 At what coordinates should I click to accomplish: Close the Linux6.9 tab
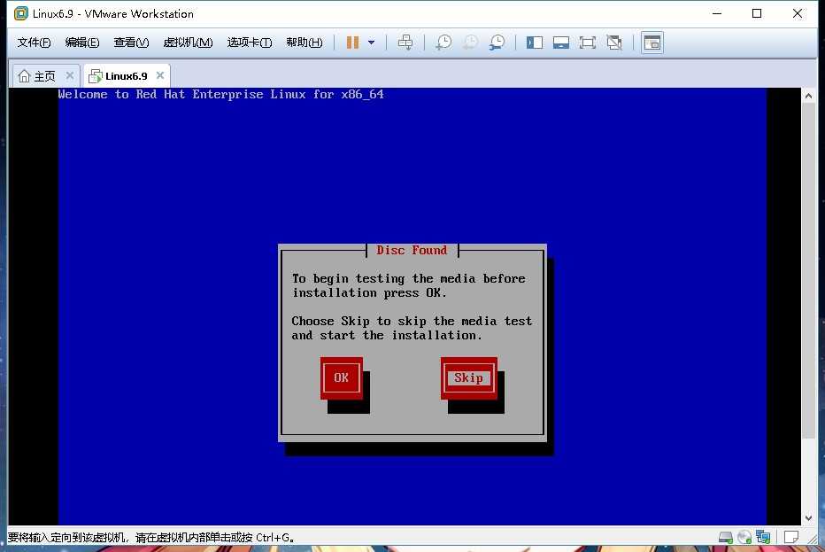(160, 76)
